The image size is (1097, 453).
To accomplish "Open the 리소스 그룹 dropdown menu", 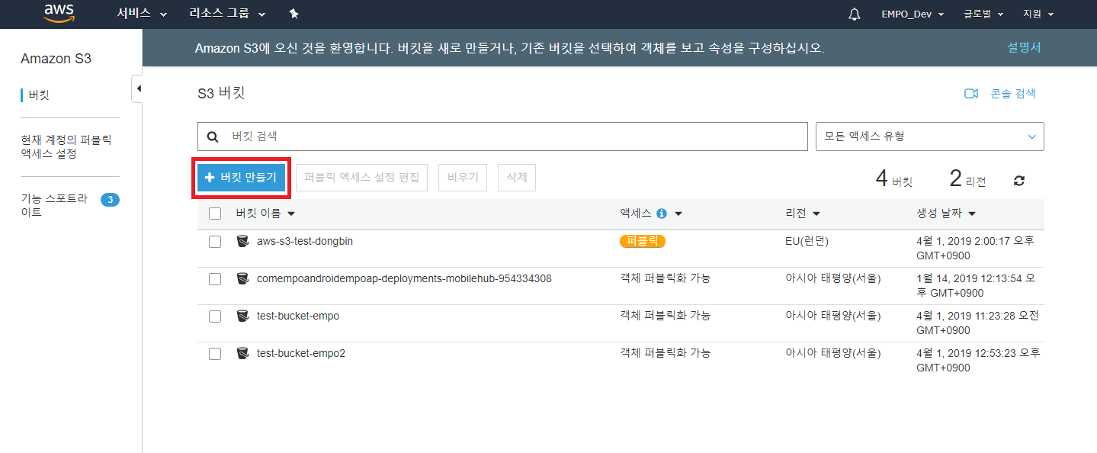I will 227,14.
